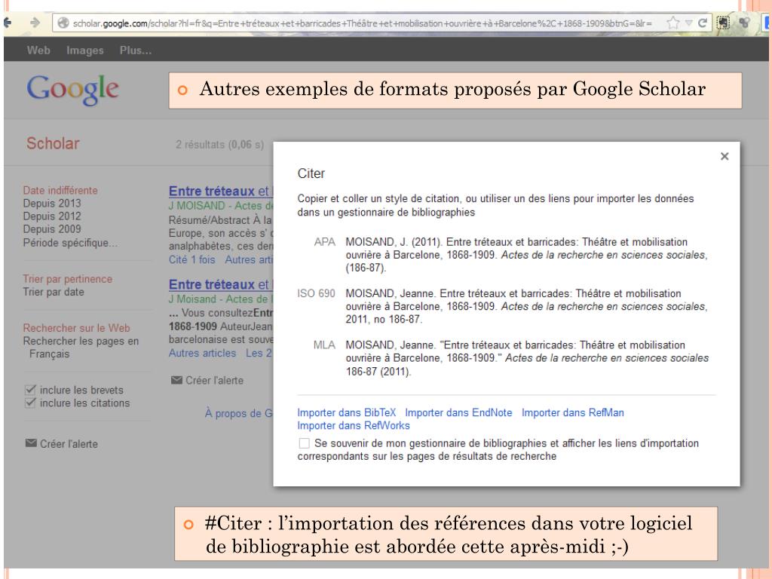Select the ISO 690 citation text
The height and width of the screenshot is (579, 772).
526,306
